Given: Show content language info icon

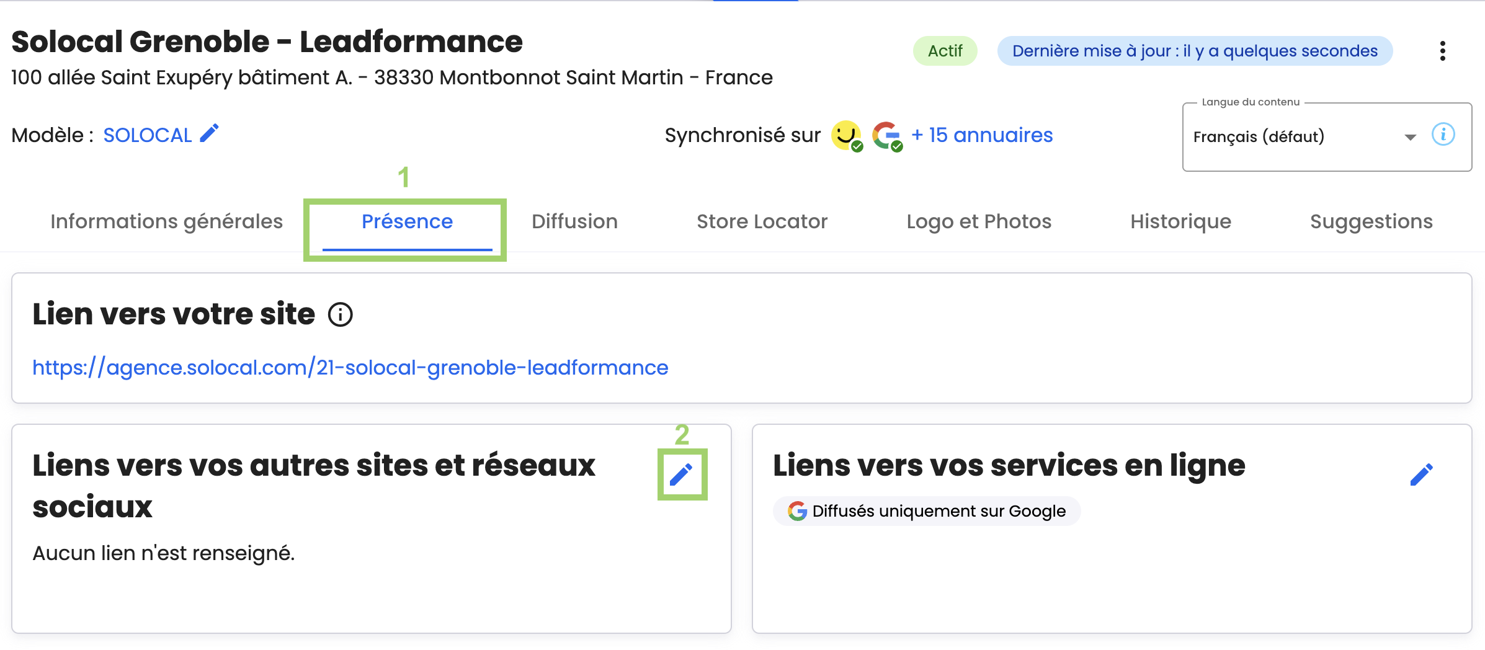Looking at the screenshot, I should pyautogui.click(x=1443, y=135).
